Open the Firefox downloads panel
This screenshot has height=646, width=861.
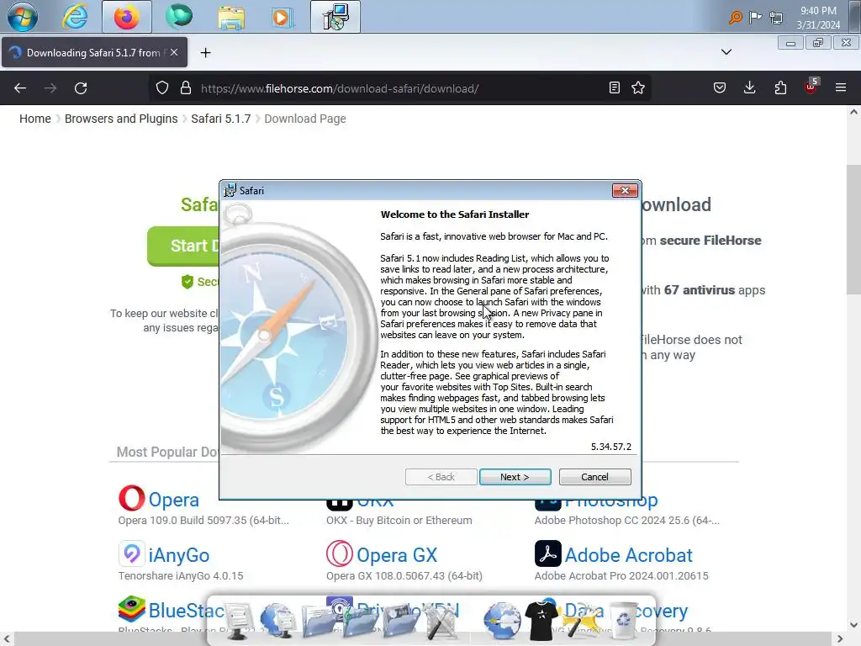pos(749,87)
